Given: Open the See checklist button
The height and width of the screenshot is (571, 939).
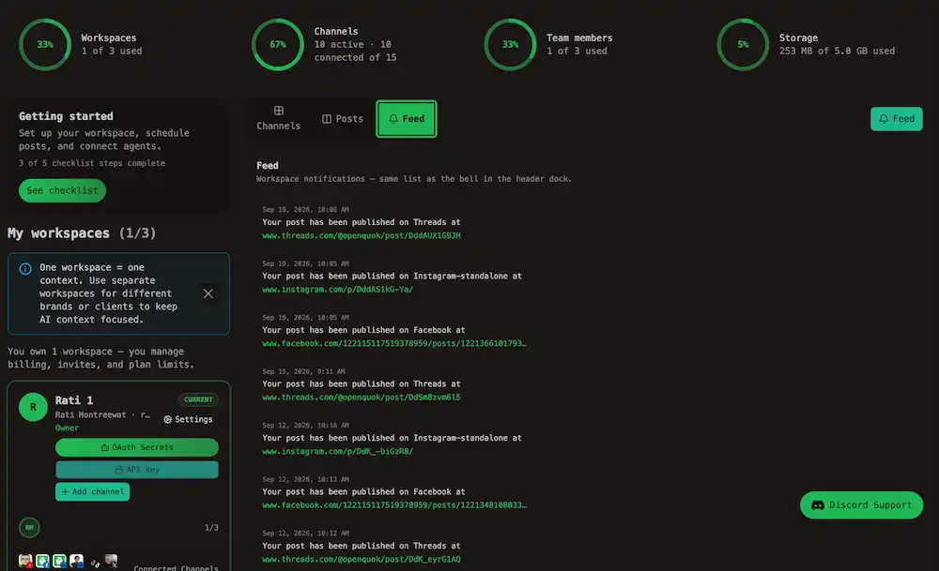Looking at the screenshot, I should [62, 190].
